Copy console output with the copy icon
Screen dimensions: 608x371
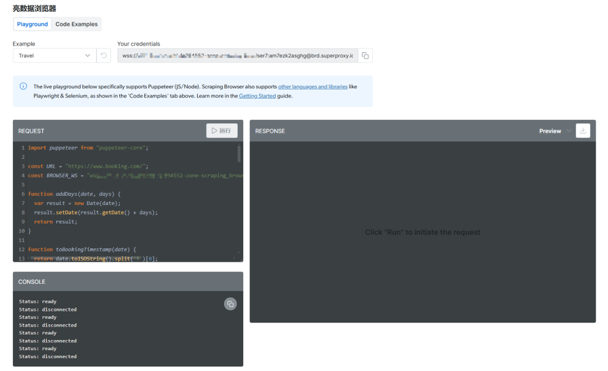coord(230,304)
